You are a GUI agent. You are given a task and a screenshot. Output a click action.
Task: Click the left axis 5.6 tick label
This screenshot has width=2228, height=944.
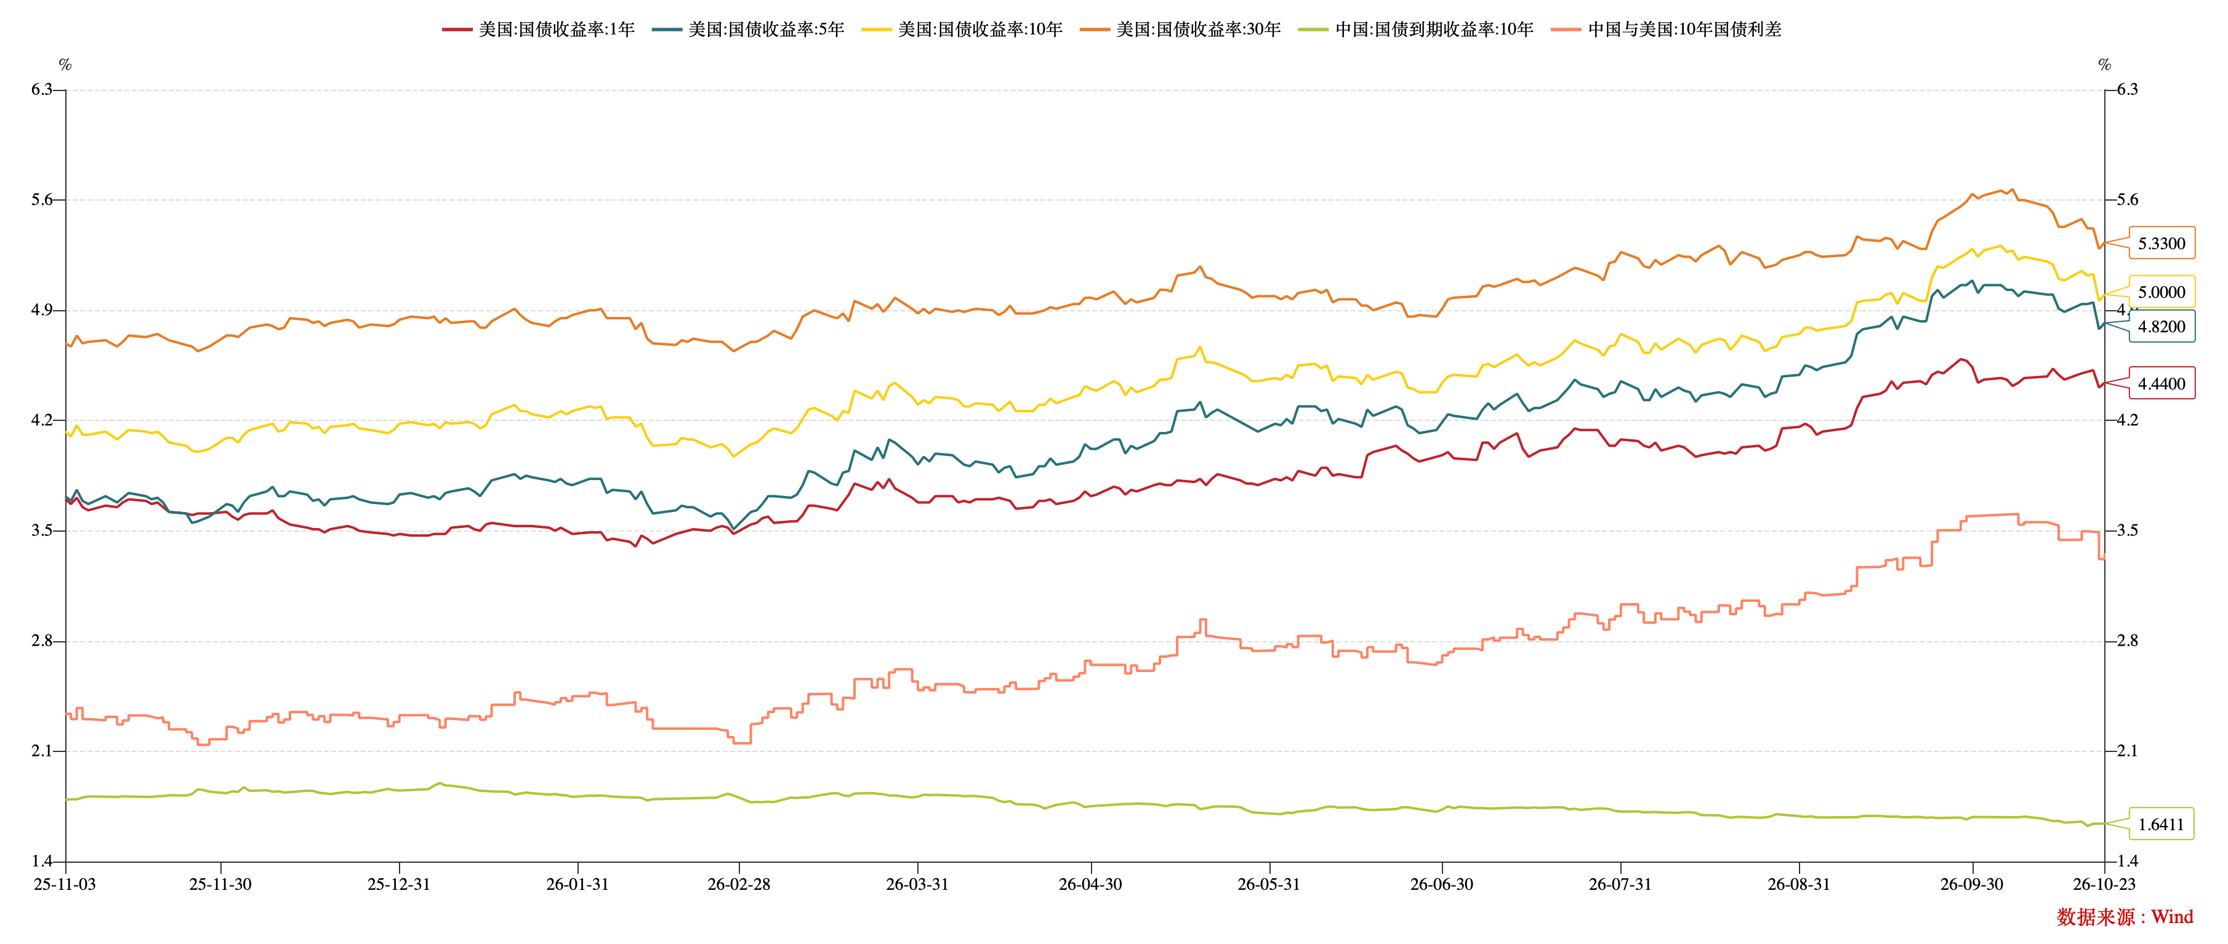[42, 199]
